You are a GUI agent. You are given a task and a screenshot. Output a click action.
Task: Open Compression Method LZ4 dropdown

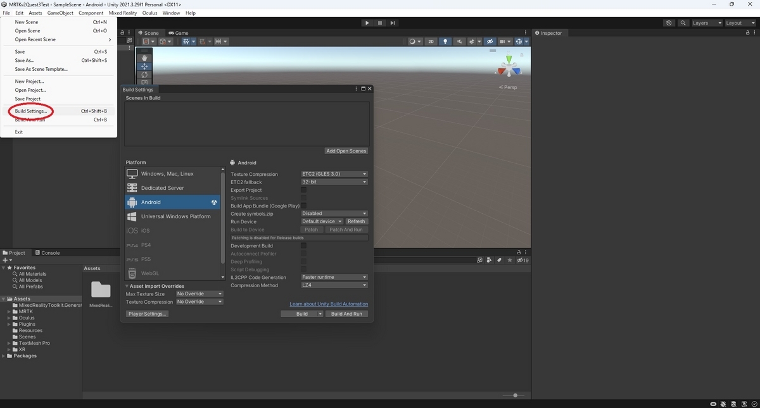(x=334, y=285)
